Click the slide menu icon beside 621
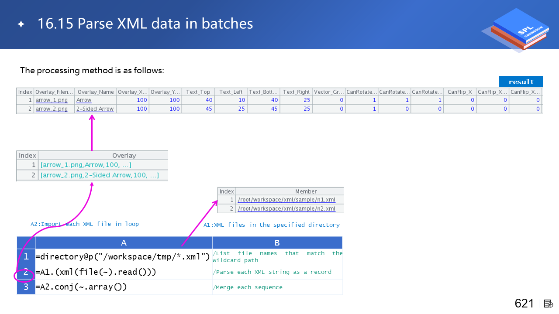 click(x=549, y=304)
